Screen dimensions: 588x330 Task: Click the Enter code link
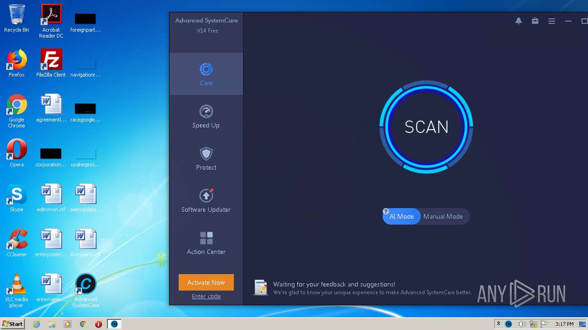tap(206, 296)
